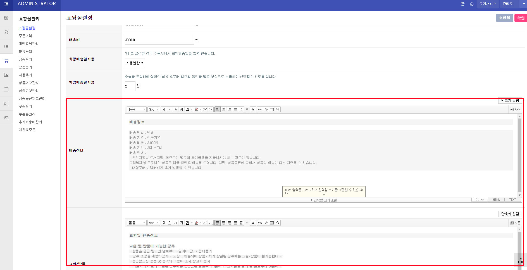Image resolution: width=527 pixels, height=270 pixels.
Task: Go to 상품관리 menu item
Action: 25,59
